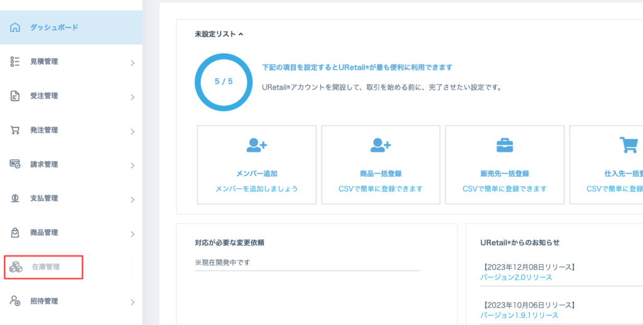The height and width of the screenshot is (325, 643).
Task: Click the 支払管理 coin icon
Action: (x=16, y=198)
